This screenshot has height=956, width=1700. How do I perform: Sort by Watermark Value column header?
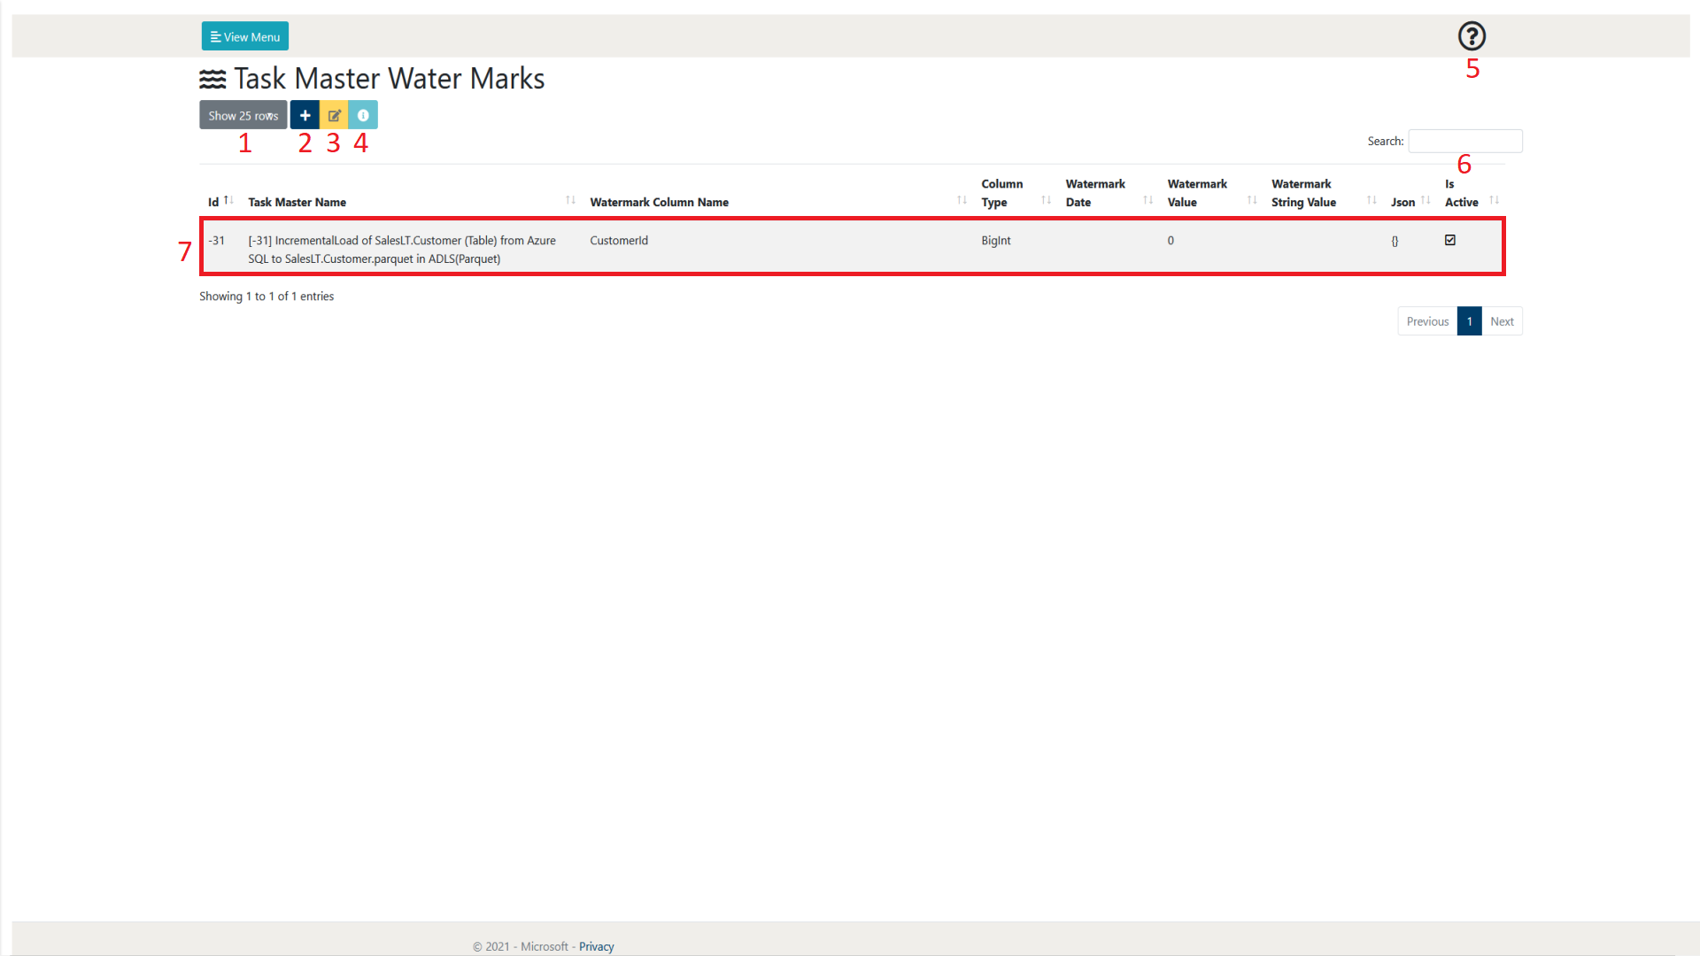point(1197,193)
